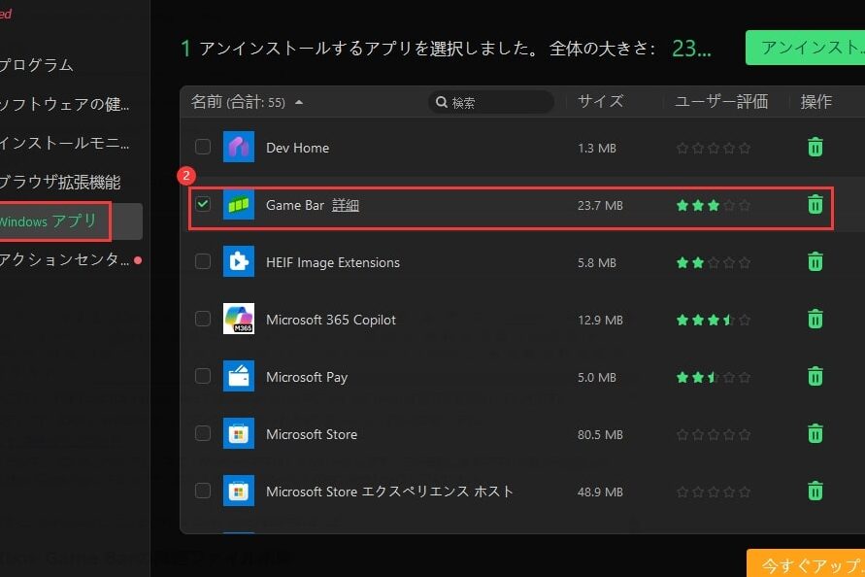Viewport: 865px width, 577px height.
Task: Click trash icon for Dev Home
Action: [815, 148]
